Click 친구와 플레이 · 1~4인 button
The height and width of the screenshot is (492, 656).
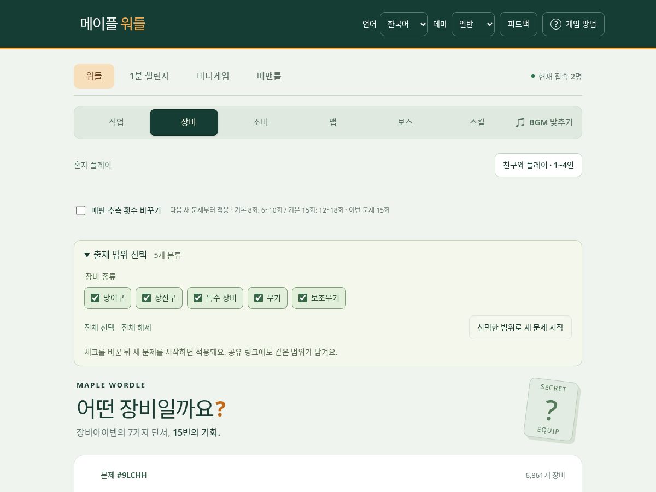pyautogui.click(x=538, y=165)
